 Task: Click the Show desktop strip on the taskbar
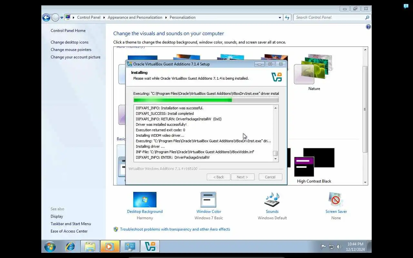coord(369,247)
